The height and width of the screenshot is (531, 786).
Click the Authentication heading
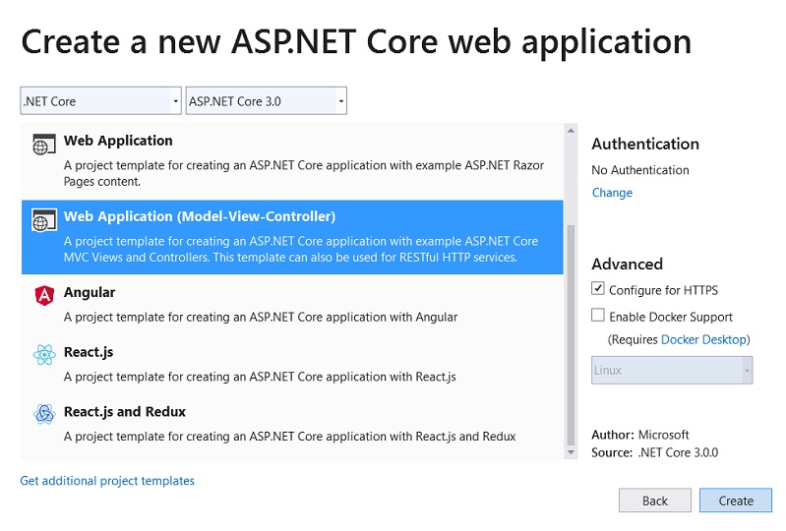point(645,145)
